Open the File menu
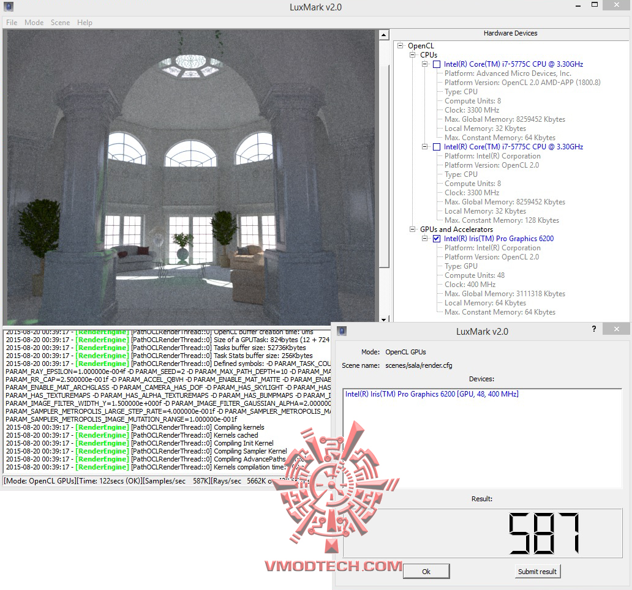 pyautogui.click(x=12, y=23)
